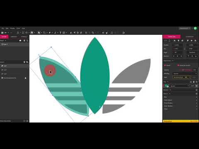Toggle the size ratio lock
The image size is (199, 149).
coord(184,49)
